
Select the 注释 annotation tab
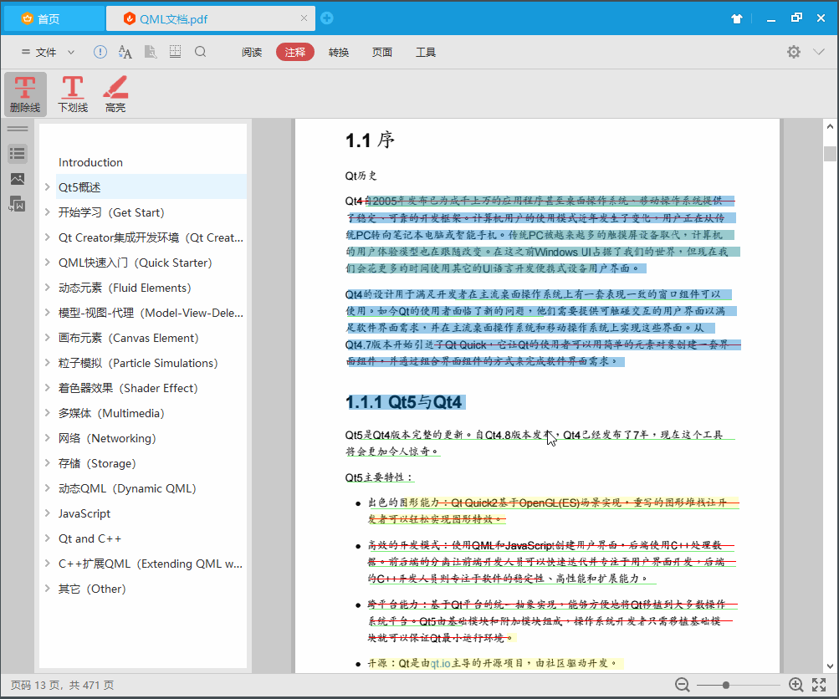pos(294,52)
